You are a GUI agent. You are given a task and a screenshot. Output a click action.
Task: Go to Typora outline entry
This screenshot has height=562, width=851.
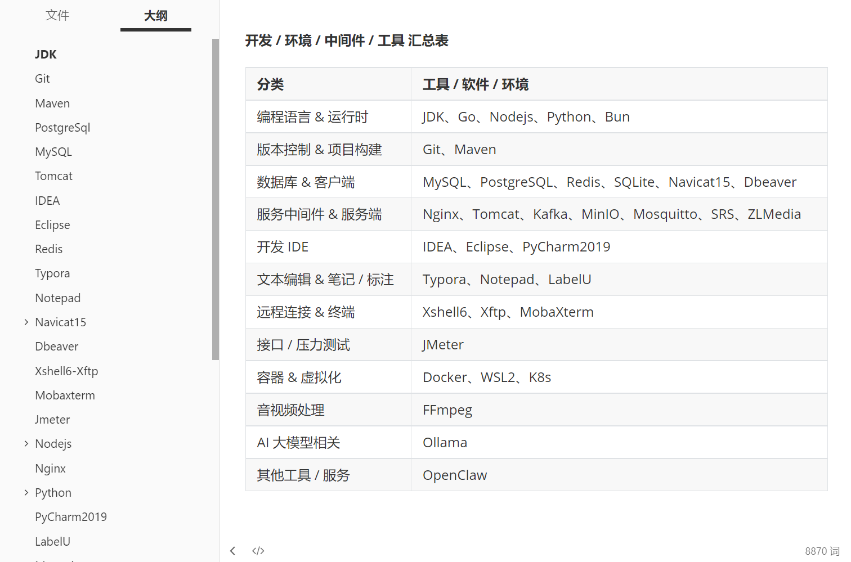(x=52, y=273)
